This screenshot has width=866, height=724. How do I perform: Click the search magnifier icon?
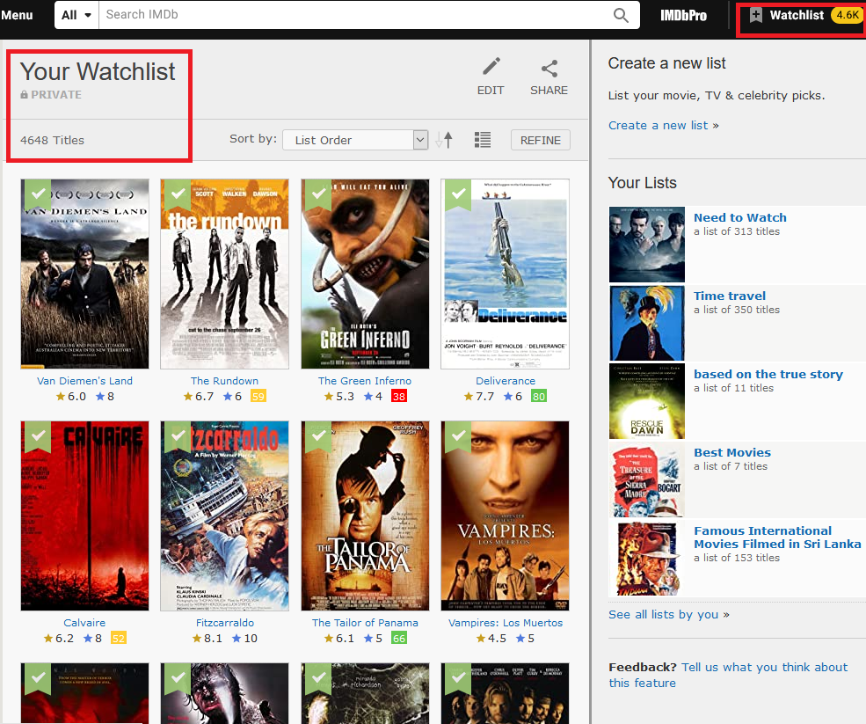(x=621, y=15)
